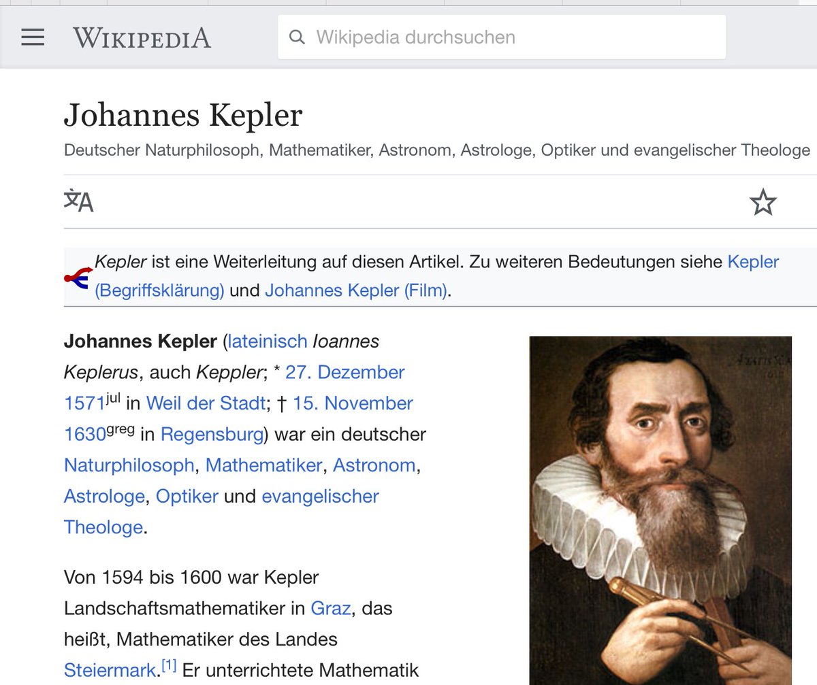Open the '1630' year link

84,435
